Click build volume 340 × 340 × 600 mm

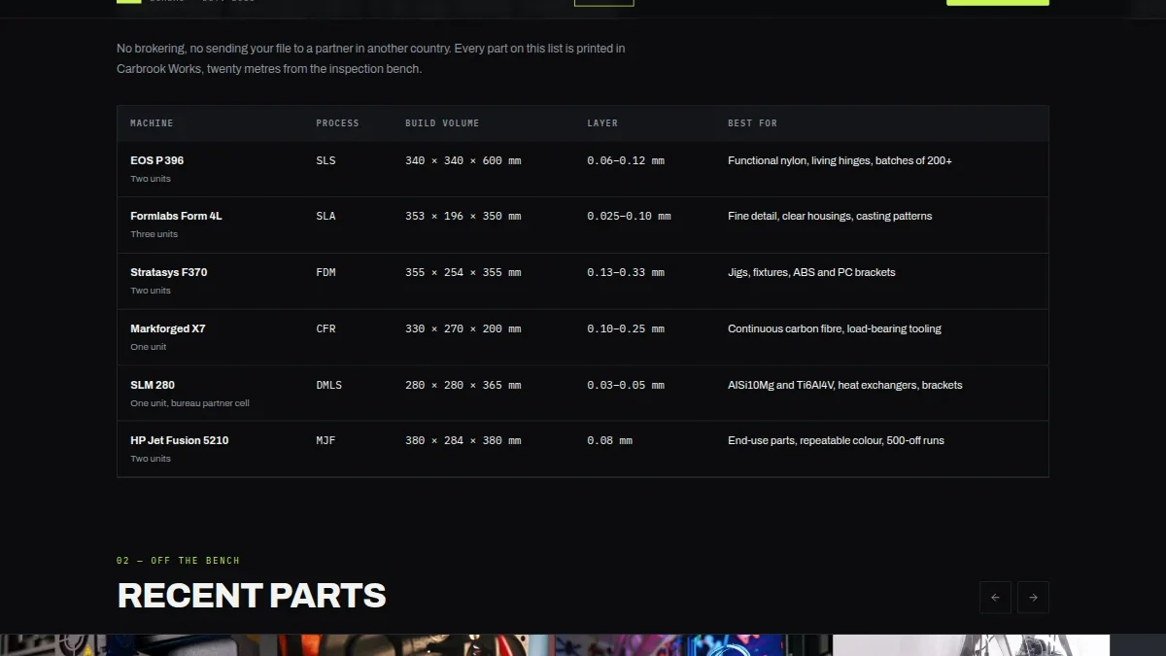pos(463,160)
